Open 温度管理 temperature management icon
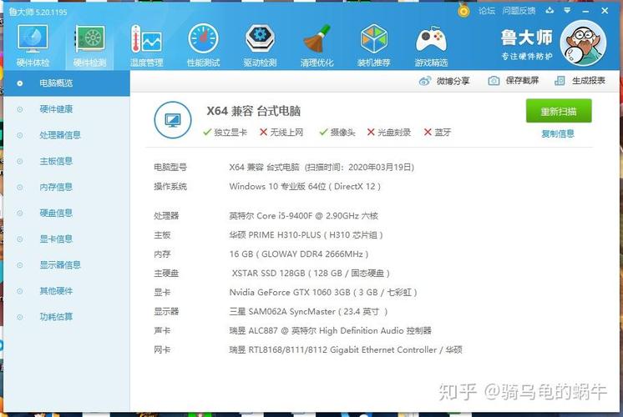This screenshot has height=417, width=623. click(147, 45)
